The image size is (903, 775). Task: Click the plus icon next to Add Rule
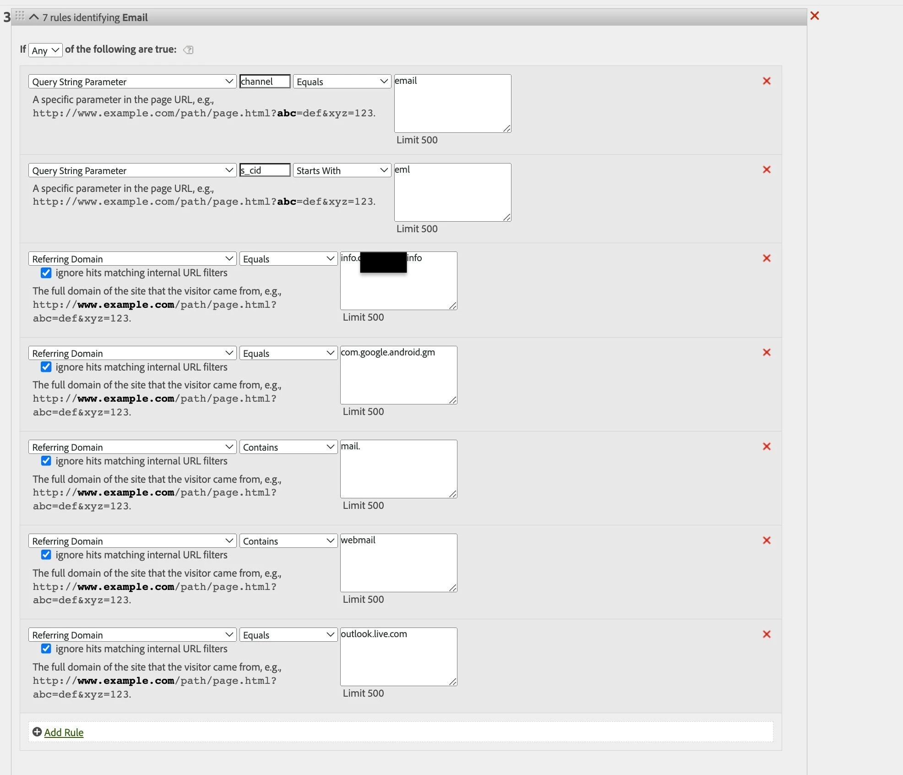(37, 732)
